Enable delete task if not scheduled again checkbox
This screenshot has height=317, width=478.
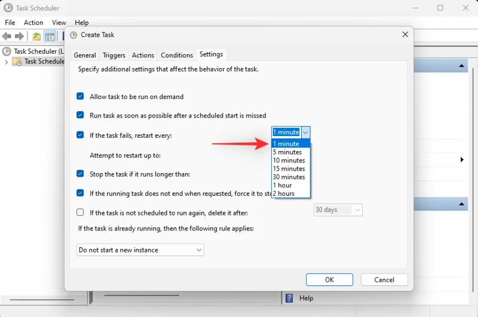click(80, 213)
